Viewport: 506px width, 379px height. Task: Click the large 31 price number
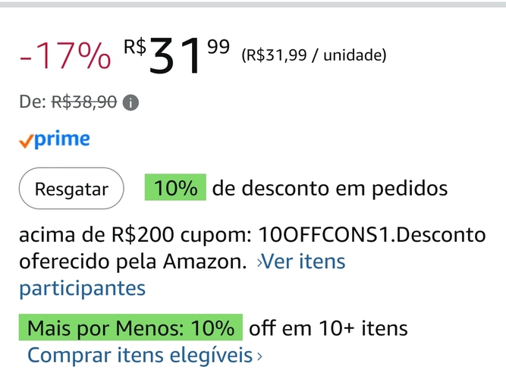pyautogui.click(x=177, y=58)
